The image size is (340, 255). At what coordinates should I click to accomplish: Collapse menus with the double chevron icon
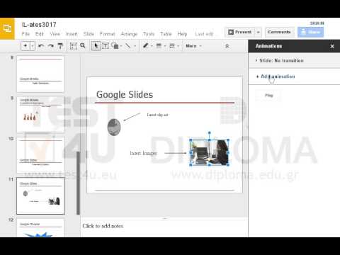click(227, 46)
